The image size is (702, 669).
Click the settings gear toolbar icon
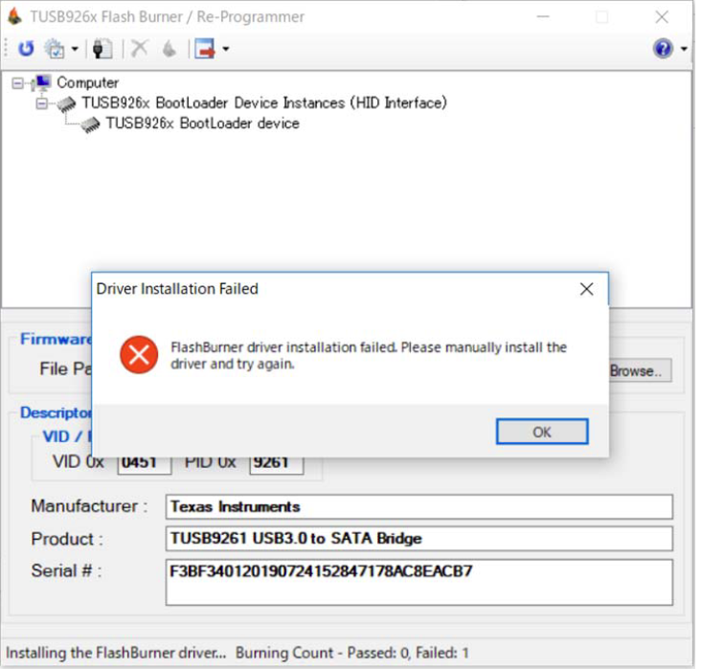point(55,48)
